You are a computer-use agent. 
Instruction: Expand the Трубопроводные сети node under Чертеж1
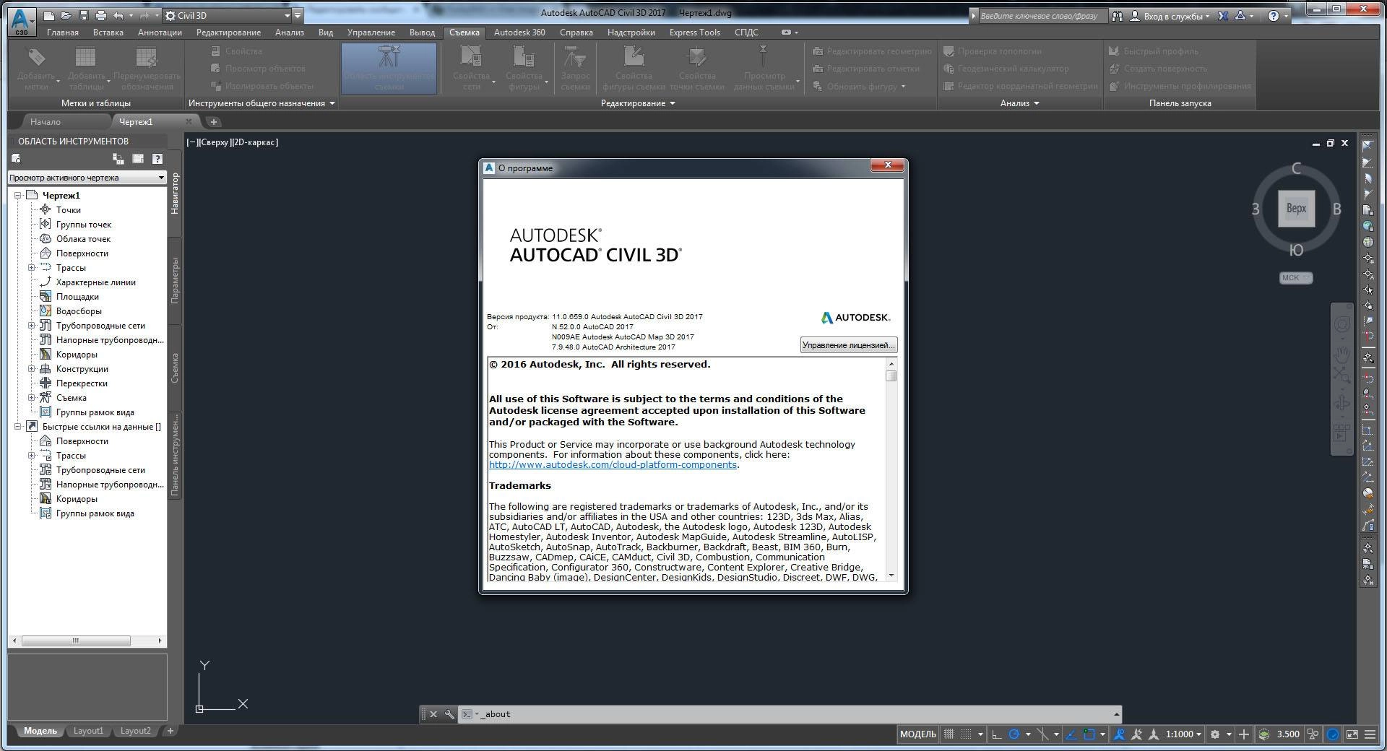coord(32,326)
